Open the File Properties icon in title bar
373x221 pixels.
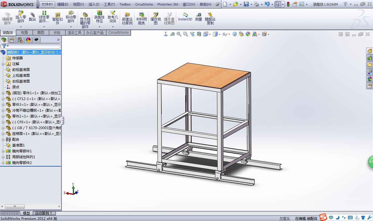(x=295, y=4)
